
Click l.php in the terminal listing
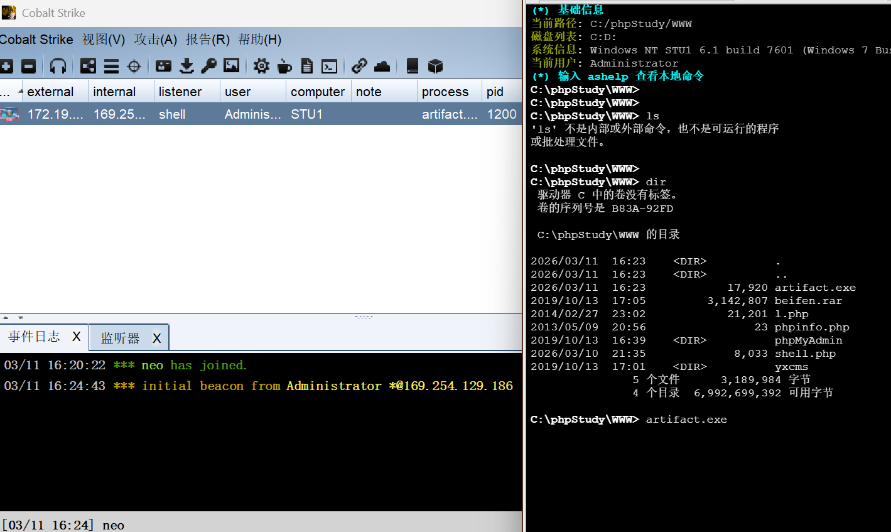[791, 314]
